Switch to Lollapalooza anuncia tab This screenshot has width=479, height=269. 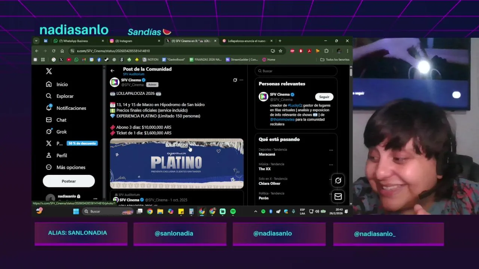(x=247, y=41)
